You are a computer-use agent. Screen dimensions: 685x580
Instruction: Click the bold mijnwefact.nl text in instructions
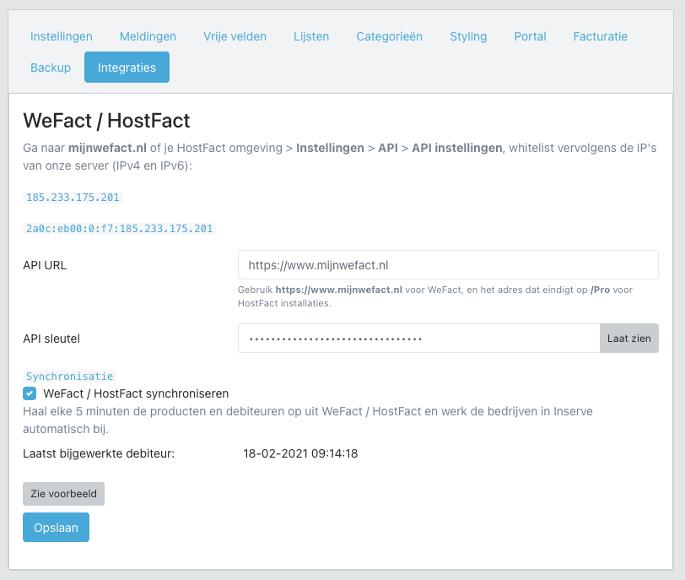pos(107,149)
